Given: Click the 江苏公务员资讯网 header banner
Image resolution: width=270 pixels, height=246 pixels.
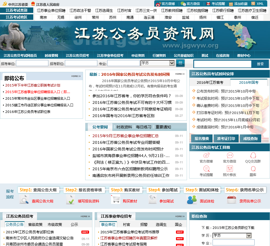Looking at the screenshot, I should tap(135, 36).
